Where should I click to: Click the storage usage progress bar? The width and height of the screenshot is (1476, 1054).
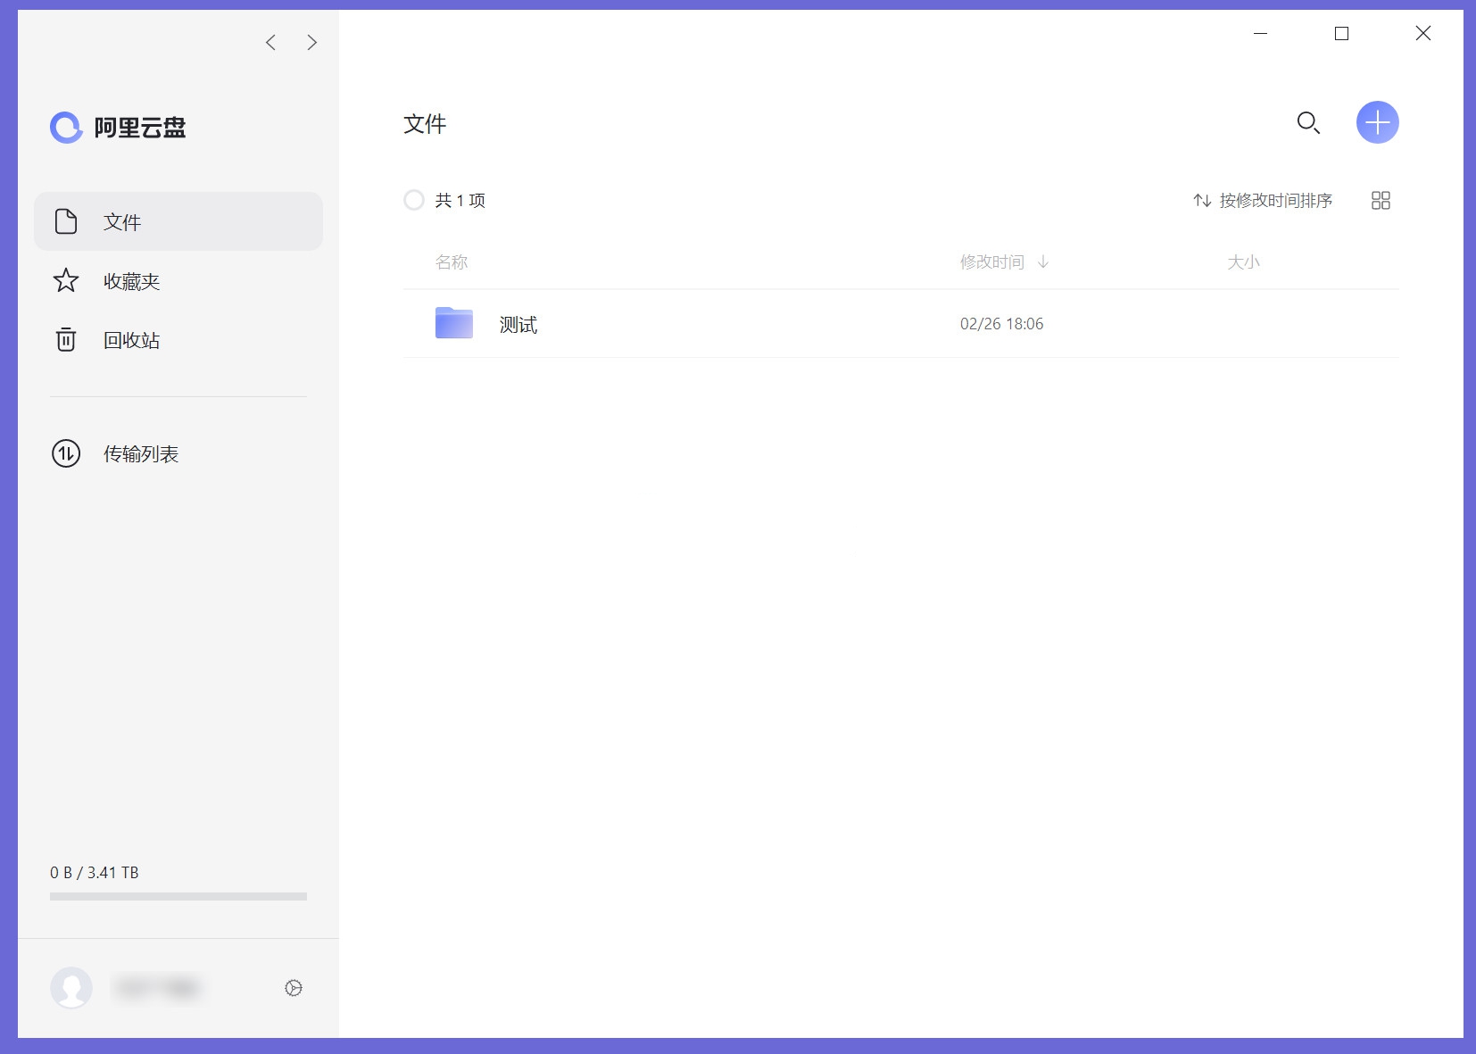tap(178, 896)
